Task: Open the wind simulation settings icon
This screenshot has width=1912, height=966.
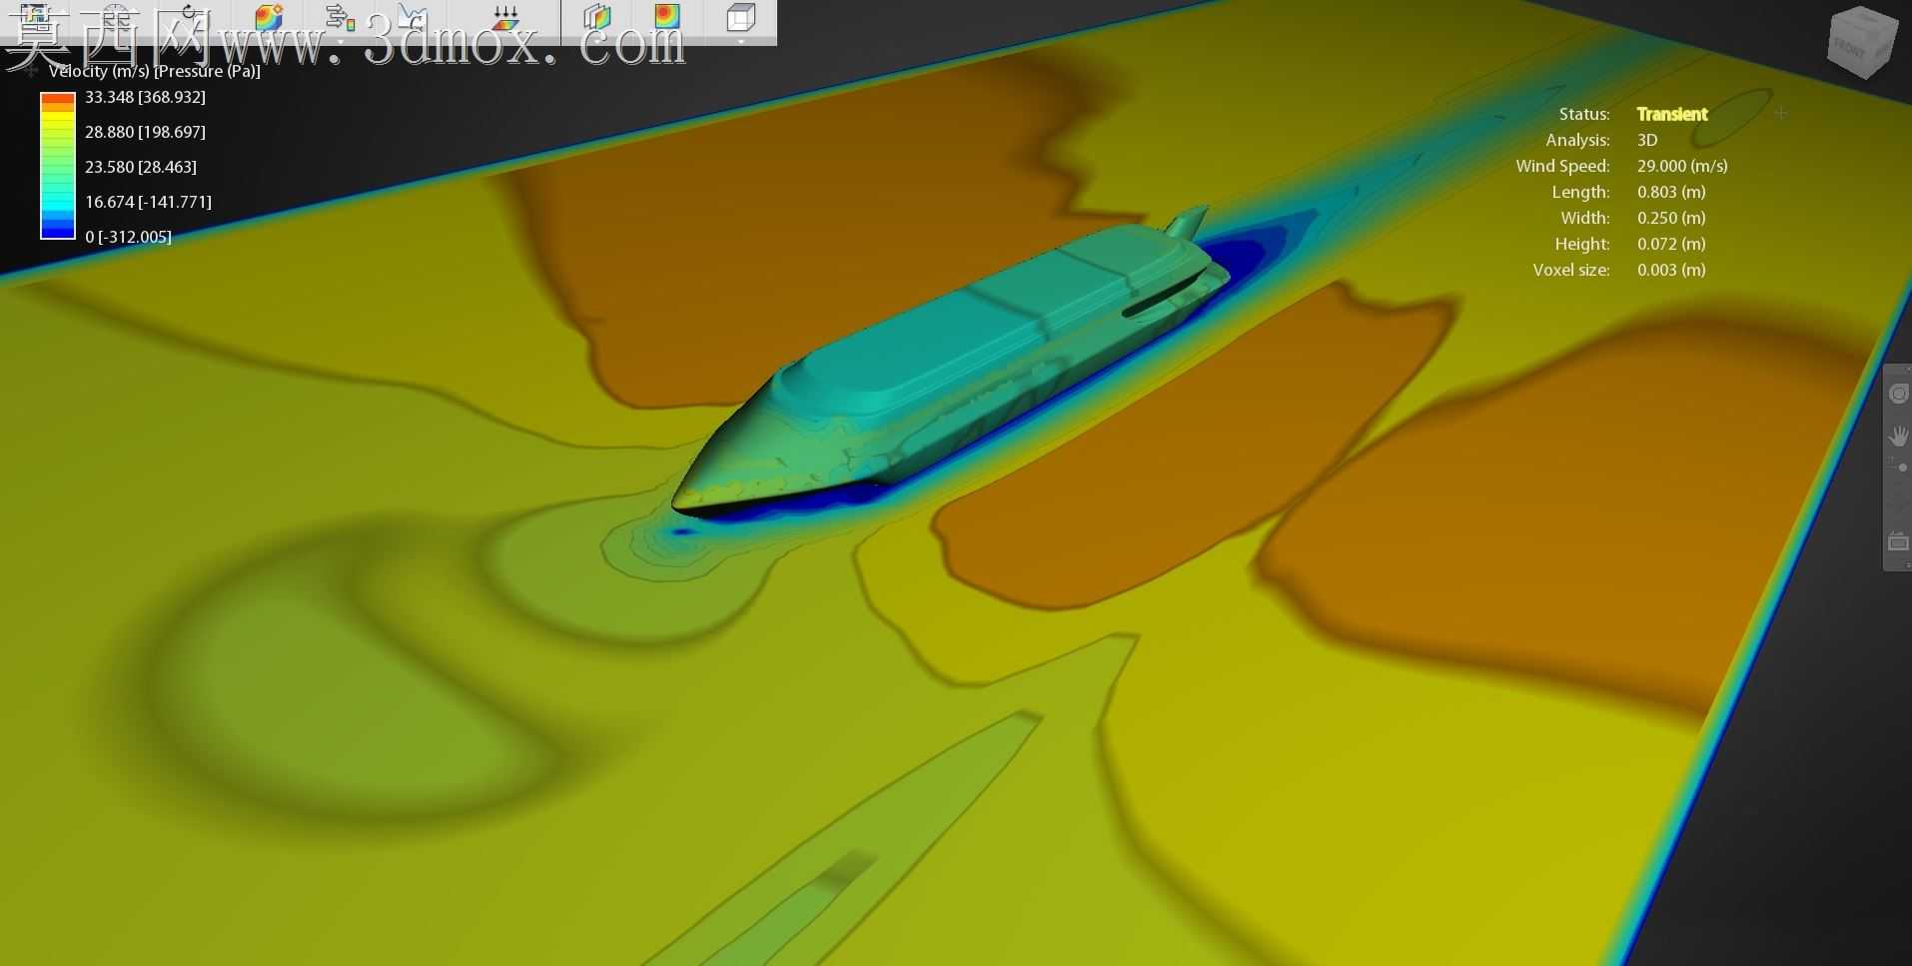Action: pos(506,18)
